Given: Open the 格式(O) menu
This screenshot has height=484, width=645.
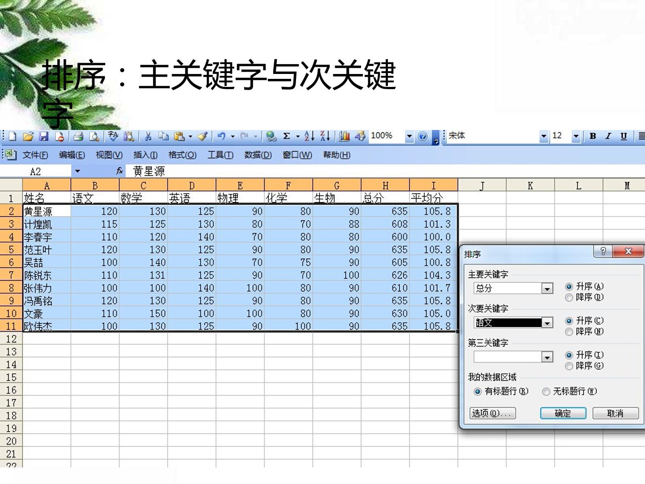Looking at the screenshot, I should tap(182, 155).
